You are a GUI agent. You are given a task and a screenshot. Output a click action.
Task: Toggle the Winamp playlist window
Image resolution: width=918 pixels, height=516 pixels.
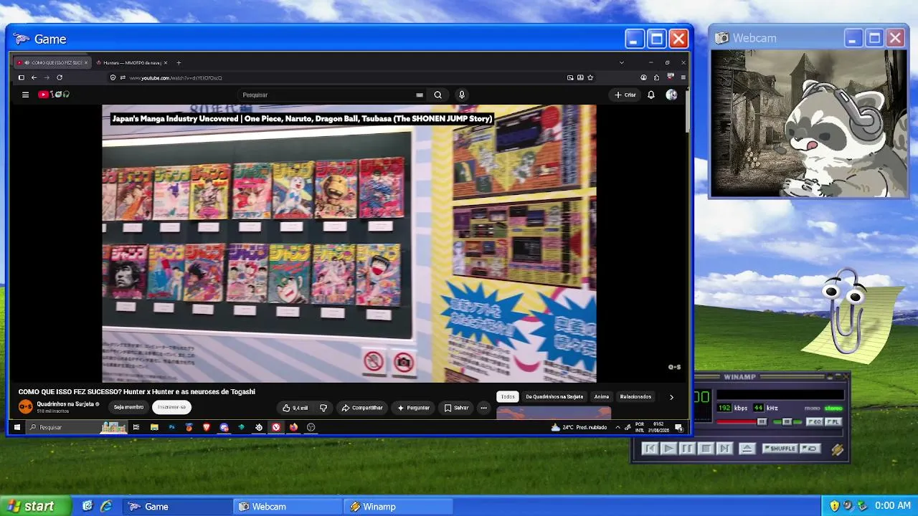[833, 422]
